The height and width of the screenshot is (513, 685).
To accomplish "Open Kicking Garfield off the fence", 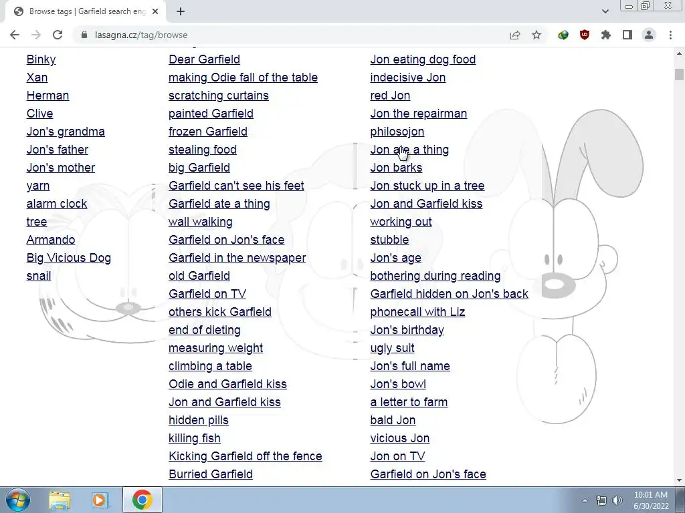I will click(246, 456).
